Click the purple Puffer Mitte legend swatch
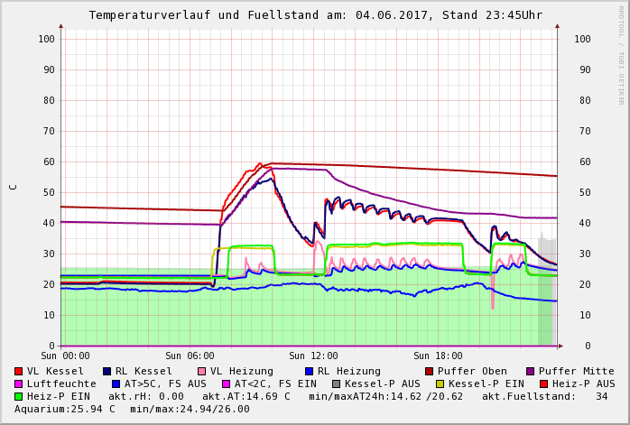This screenshot has height=425, width=630. [530, 371]
